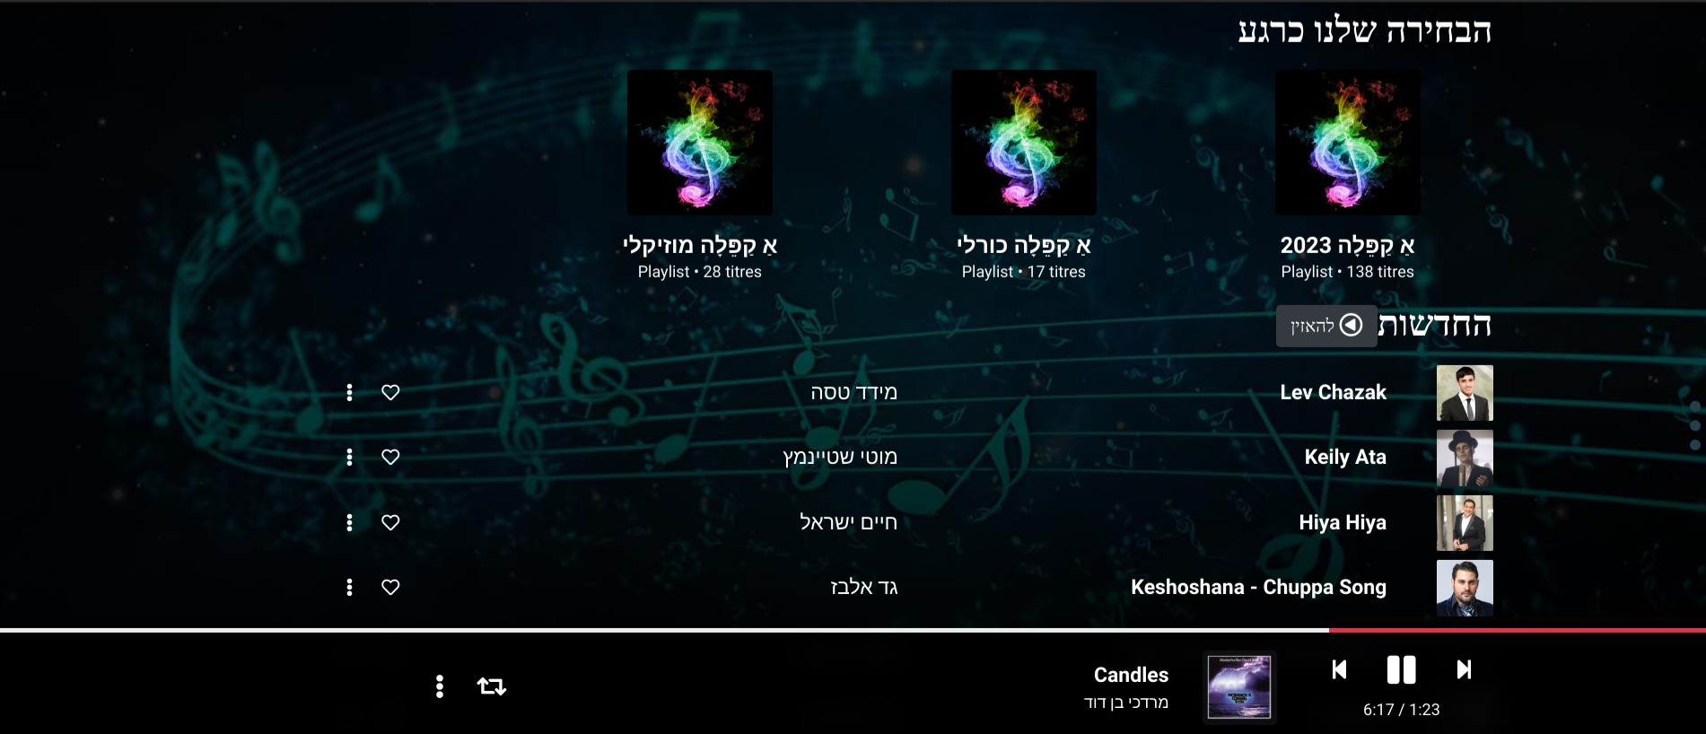This screenshot has width=1706, height=734.
Task: Like the Keily Ata song
Action: 390,457
